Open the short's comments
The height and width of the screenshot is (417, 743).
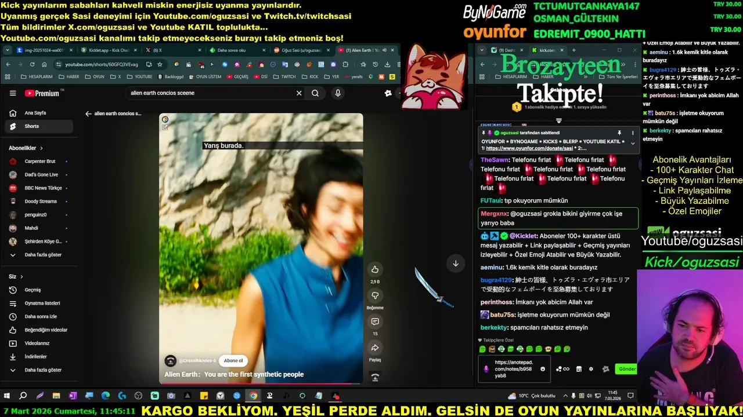[x=375, y=321]
